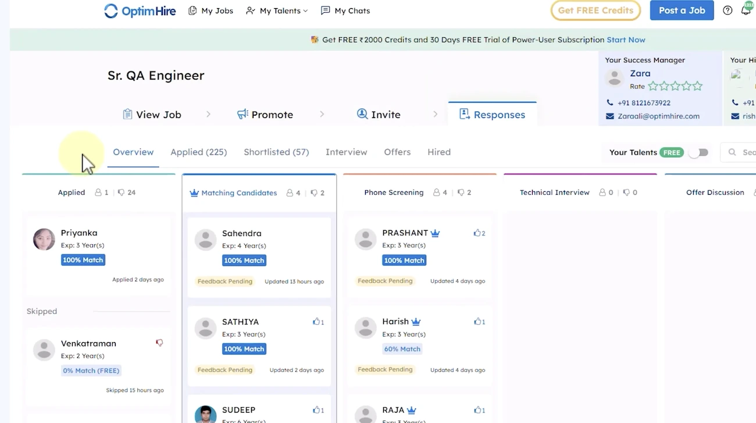Expand the arrow after Invite
This screenshot has width=756, height=423.
[x=435, y=114]
